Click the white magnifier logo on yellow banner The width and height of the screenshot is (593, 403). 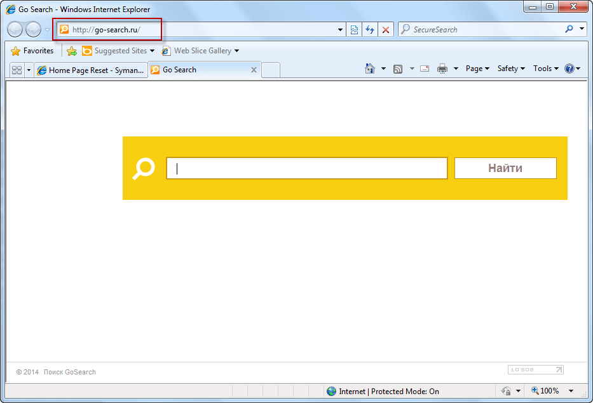point(144,168)
